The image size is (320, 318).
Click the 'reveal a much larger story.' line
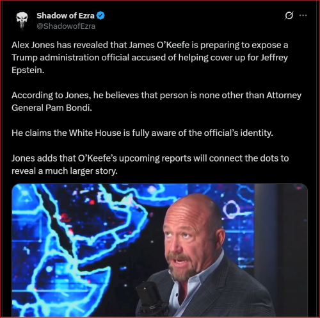(65, 171)
